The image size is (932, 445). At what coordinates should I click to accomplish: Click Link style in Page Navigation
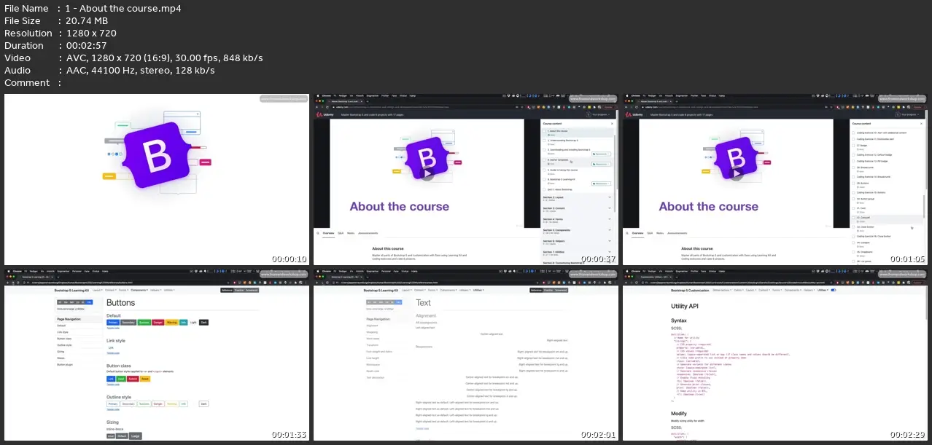click(x=63, y=332)
